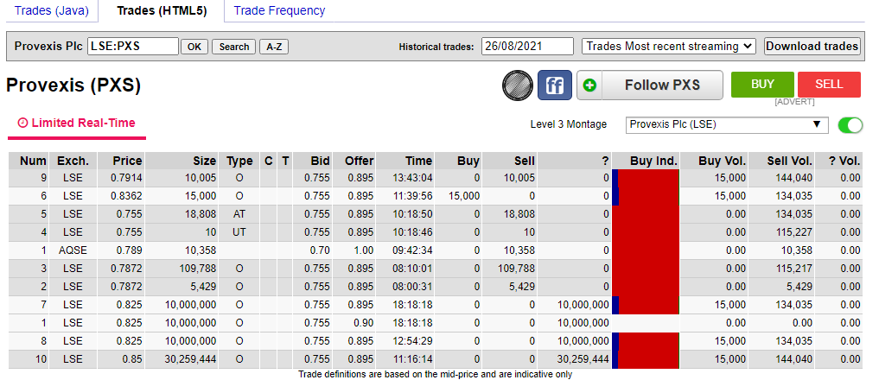Click the time 09:42:34

(x=412, y=250)
